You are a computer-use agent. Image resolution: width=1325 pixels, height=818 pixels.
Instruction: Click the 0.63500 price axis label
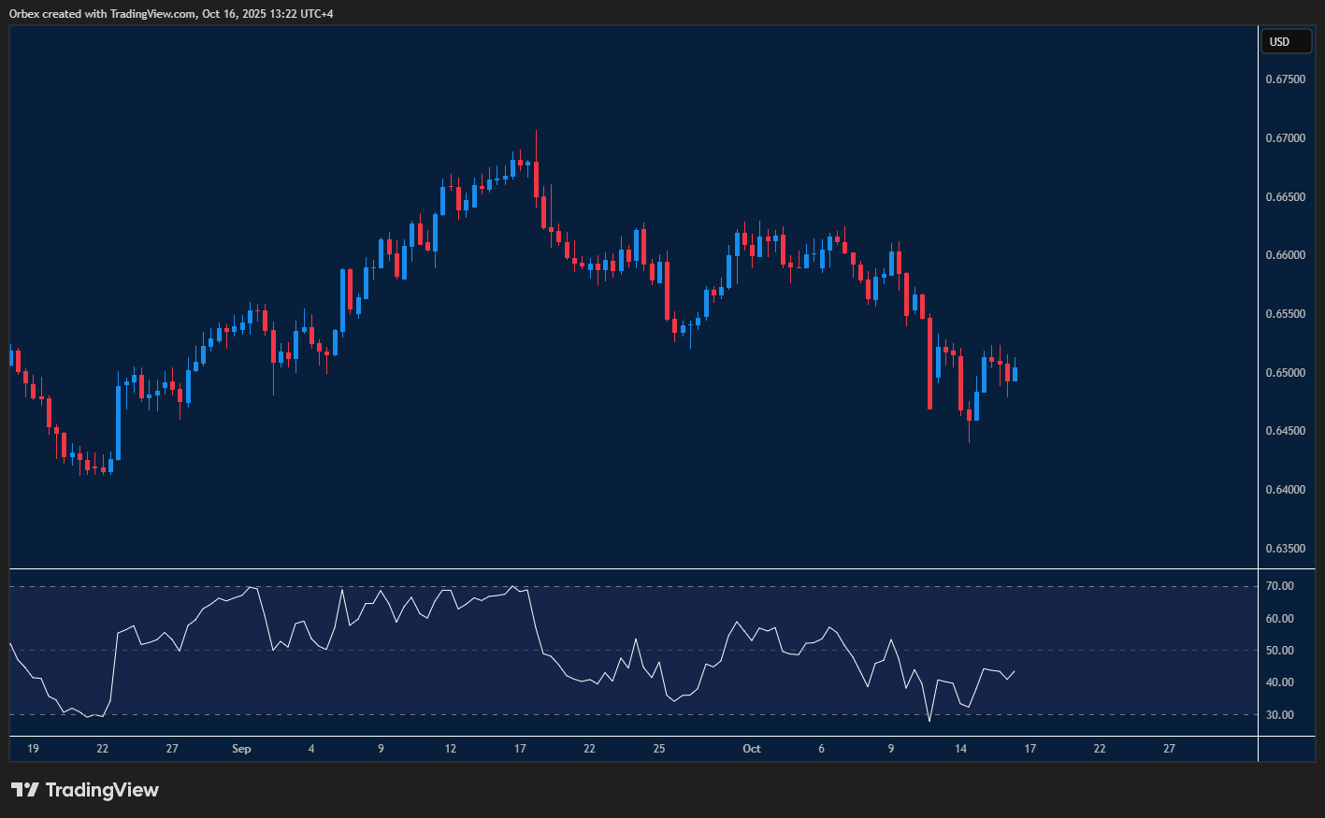[1285, 549]
